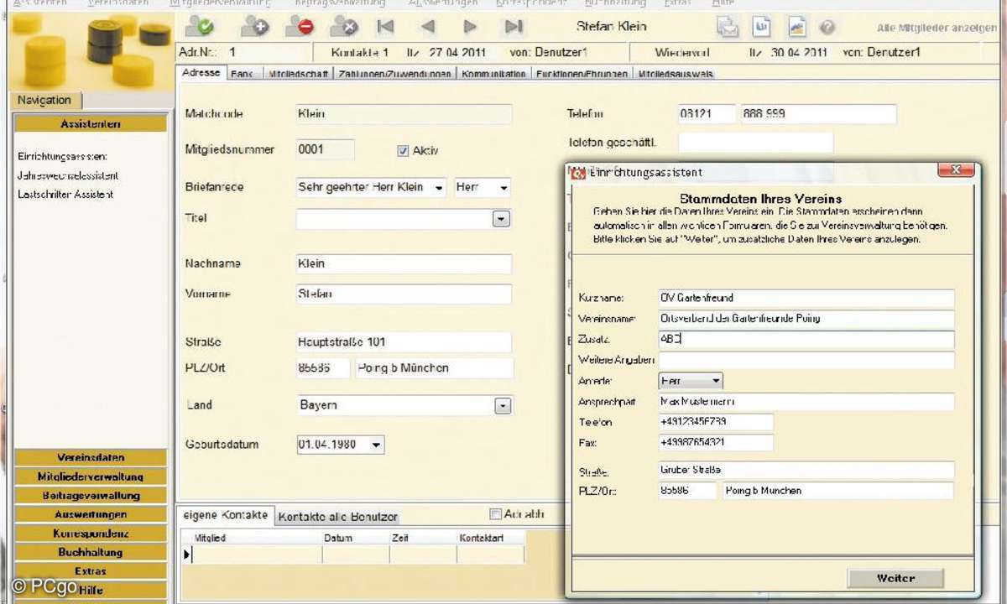Click the Ansprechpartner field in the assistant
The height and width of the screenshot is (604, 1007).
click(x=806, y=402)
